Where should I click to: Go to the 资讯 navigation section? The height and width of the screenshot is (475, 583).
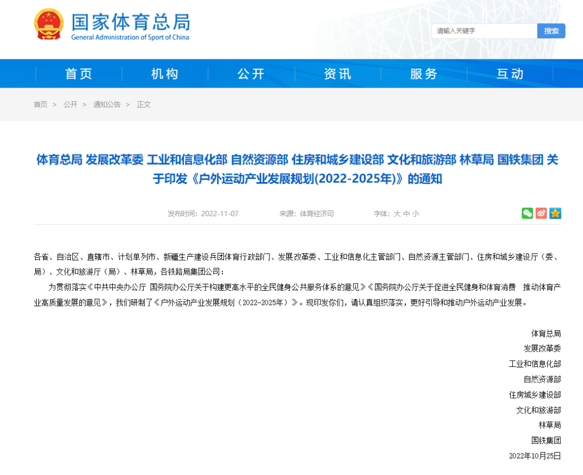coord(338,74)
